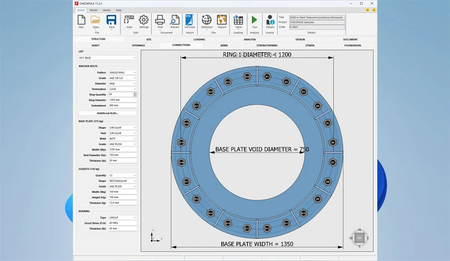Switch to the Home ribbon tab

coord(81,10)
